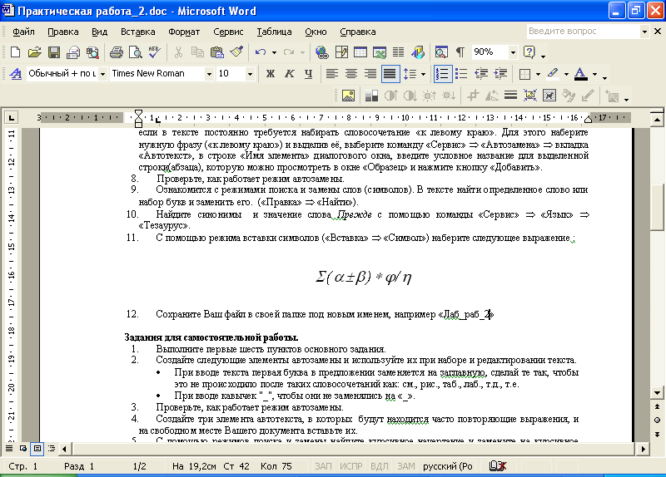Viewport: 666px width, 477px height.
Task: Open a file with folder icon
Action: (x=34, y=52)
